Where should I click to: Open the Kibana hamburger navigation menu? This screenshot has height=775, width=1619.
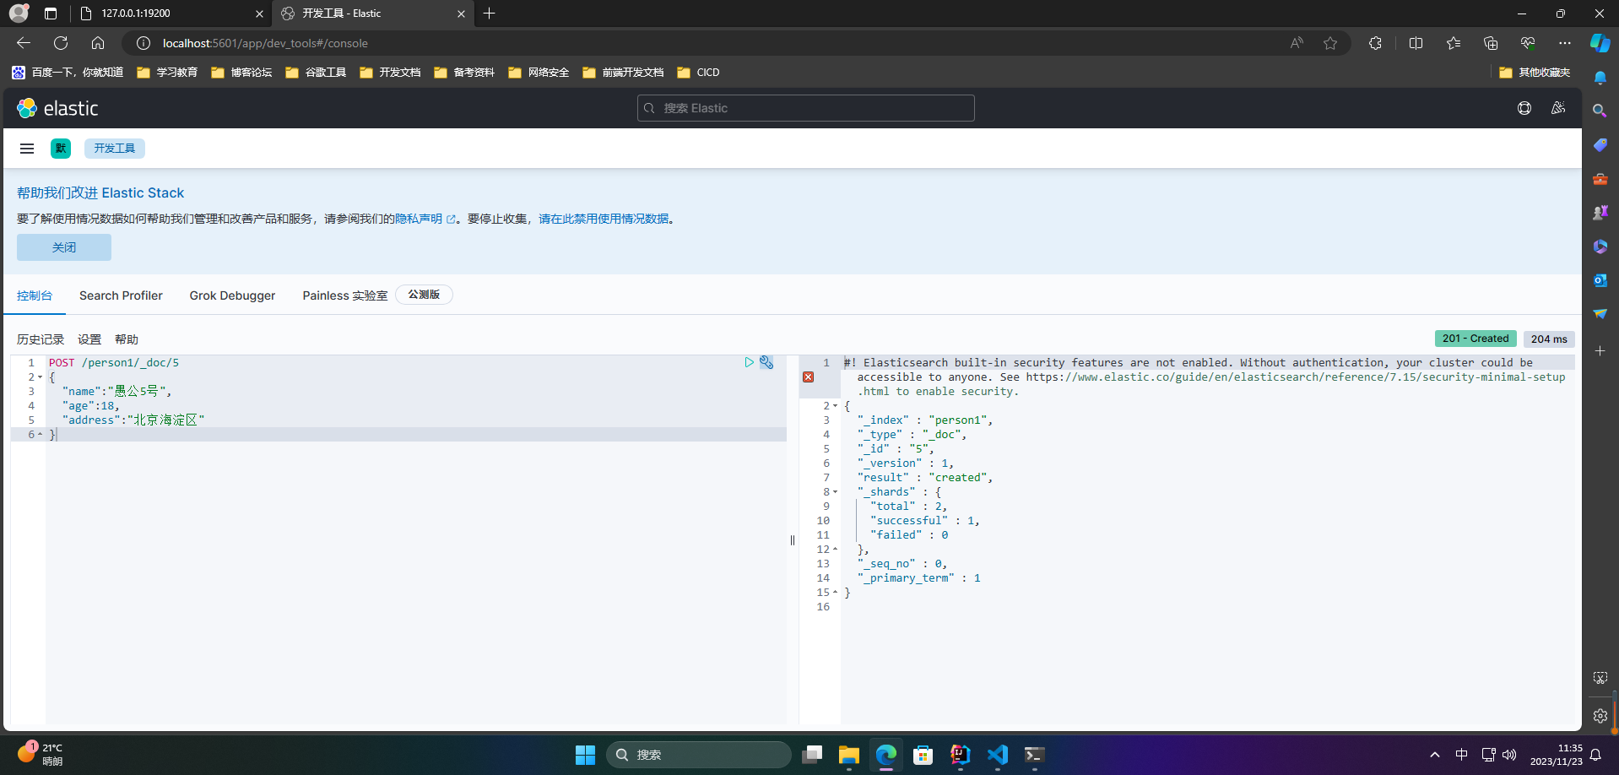(x=27, y=149)
